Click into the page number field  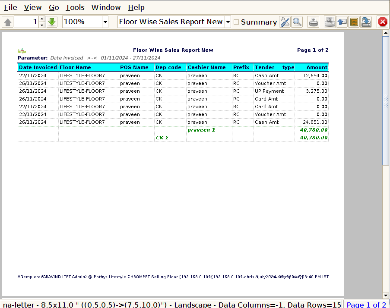[x=26, y=22]
